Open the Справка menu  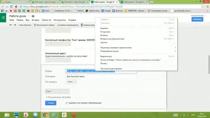point(72,20)
